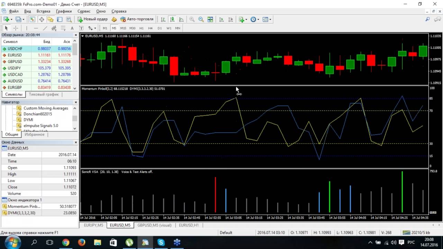Viewport: 443px width, 249px height.
Task: Select DYMI indicator in Navigator
Action: point(28,120)
